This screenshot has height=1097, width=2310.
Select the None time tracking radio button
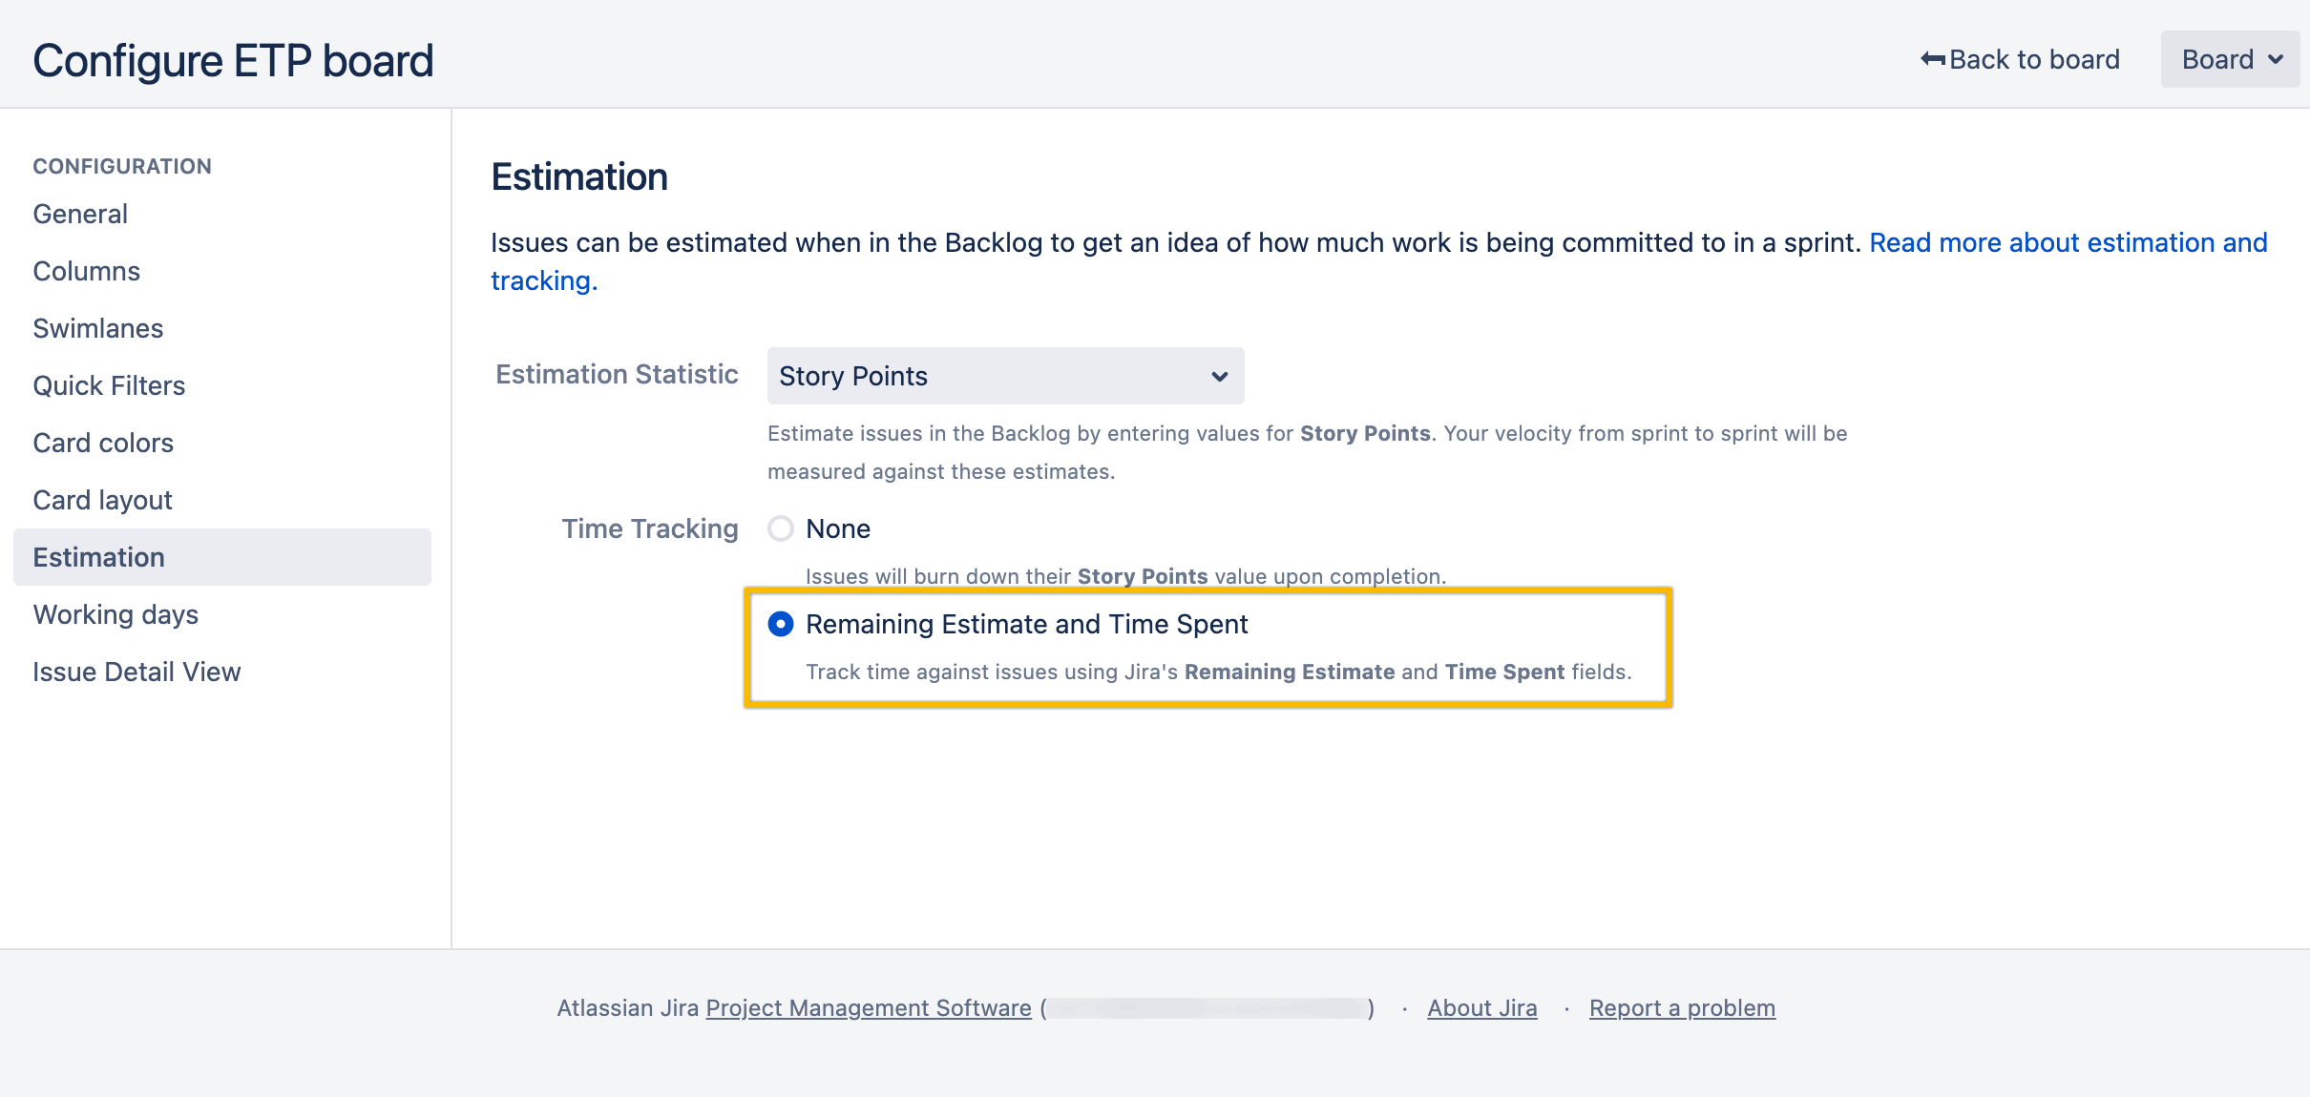[781, 528]
